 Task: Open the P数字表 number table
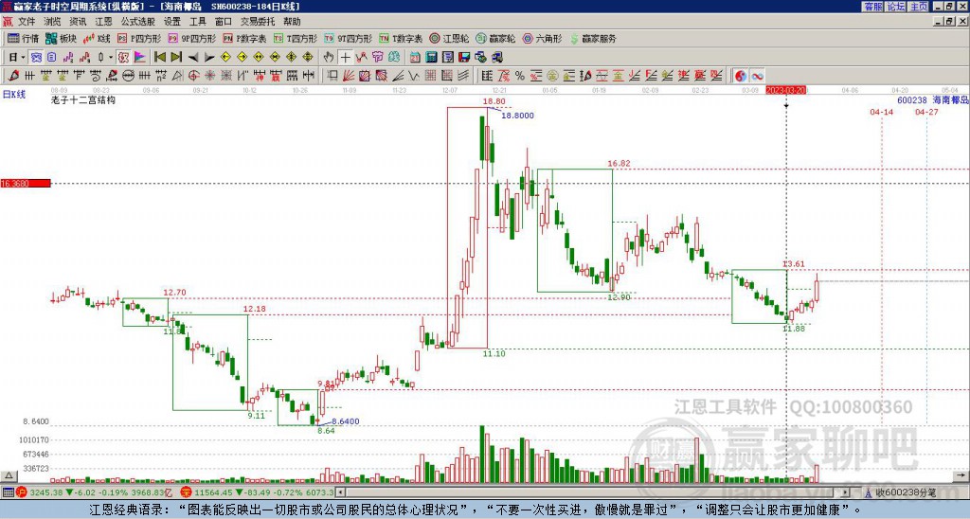tap(244, 38)
